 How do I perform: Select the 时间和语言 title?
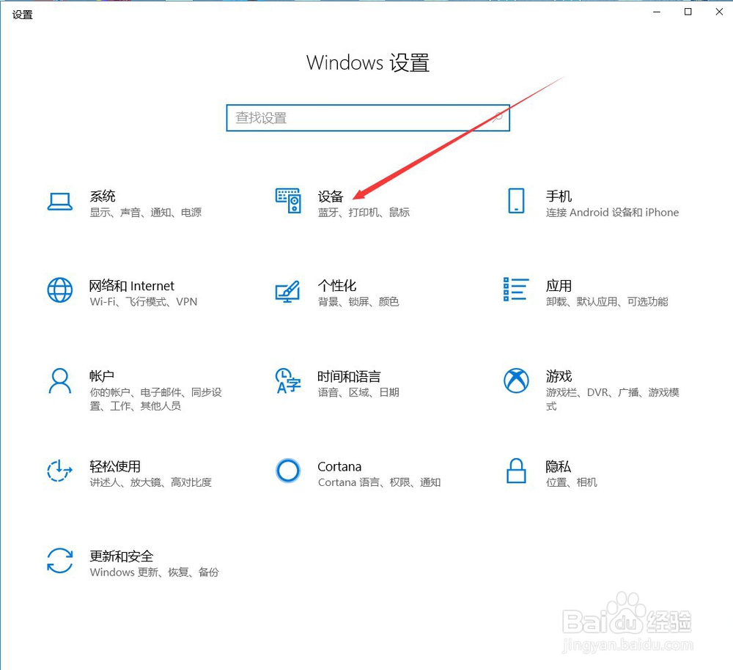click(x=349, y=376)
